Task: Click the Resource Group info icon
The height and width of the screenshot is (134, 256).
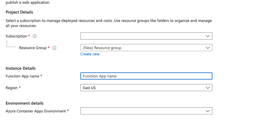Action: 54,48
